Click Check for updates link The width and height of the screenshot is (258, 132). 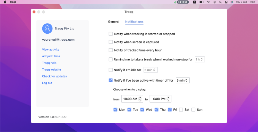(54, 76)
